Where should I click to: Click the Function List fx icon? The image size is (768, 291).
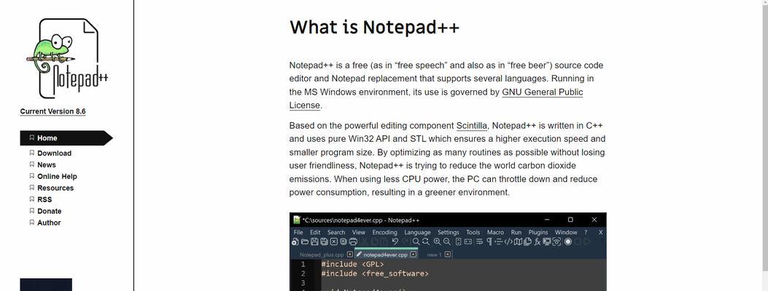click(538, 242)
